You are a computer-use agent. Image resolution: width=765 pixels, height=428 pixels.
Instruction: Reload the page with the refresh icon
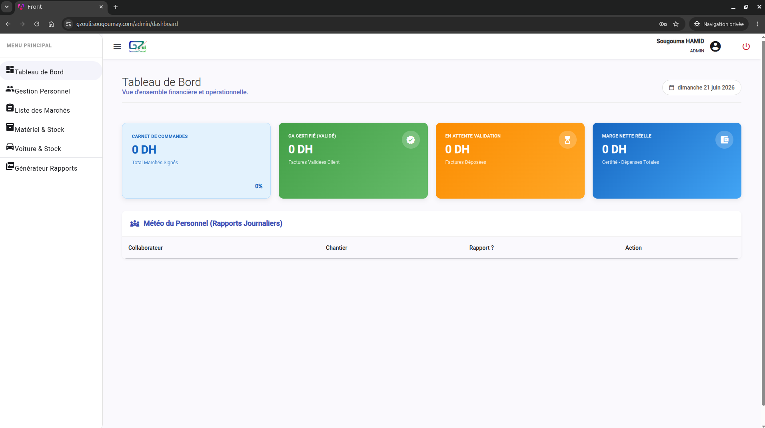pyautogui.click(x=37, y=24)
